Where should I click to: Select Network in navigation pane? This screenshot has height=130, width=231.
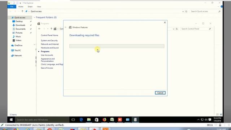pyautogui.click(x=18, y=56)
